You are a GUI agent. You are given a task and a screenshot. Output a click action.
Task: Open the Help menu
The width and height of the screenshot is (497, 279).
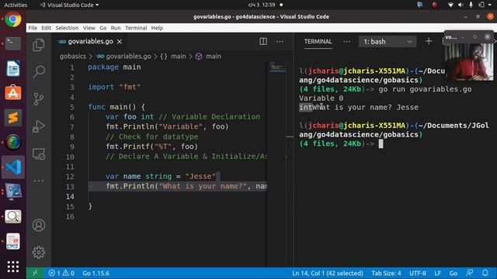click(157, 28)
